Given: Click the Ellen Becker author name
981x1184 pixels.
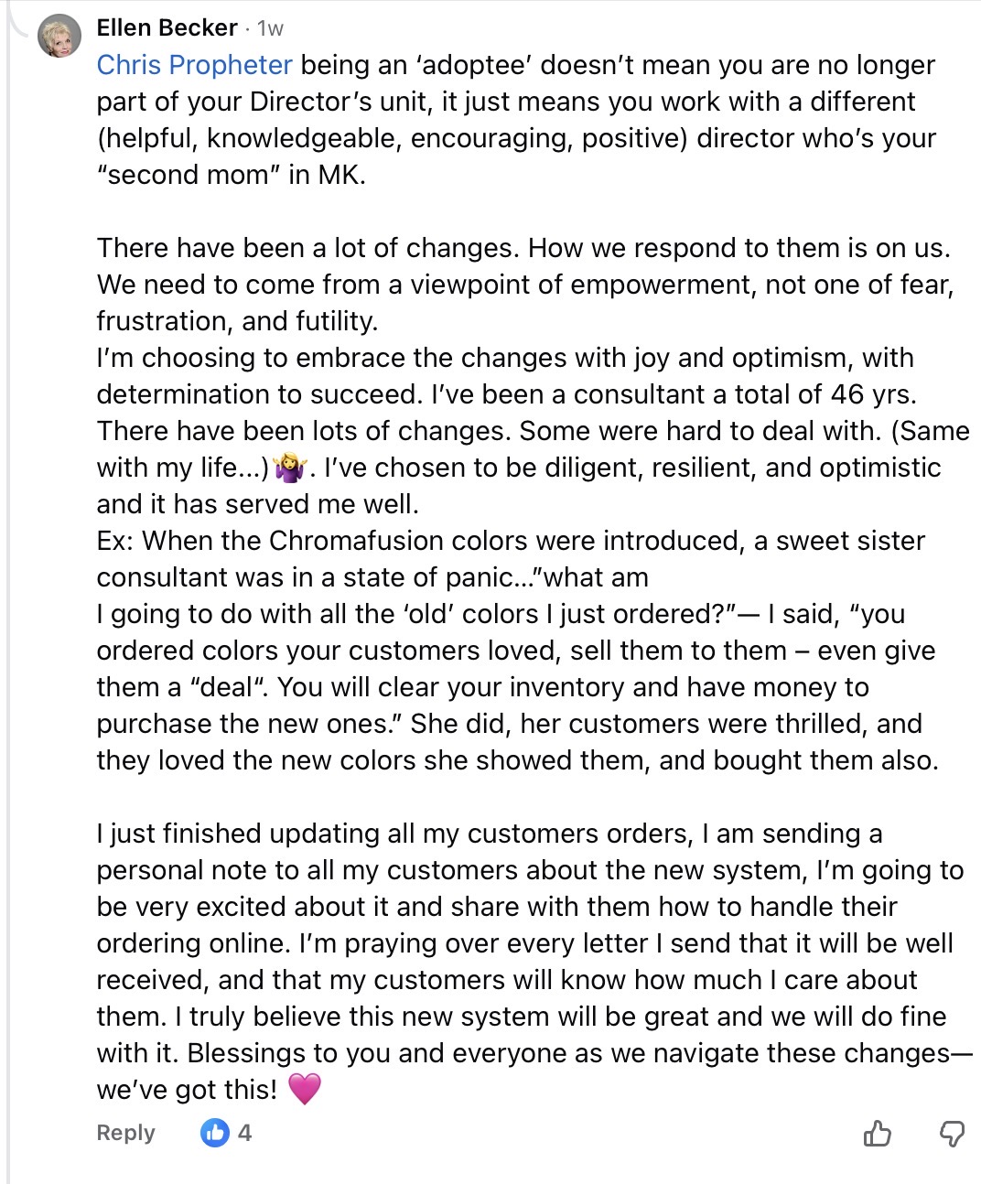Looking at the screenshot, I should [167, 28].
